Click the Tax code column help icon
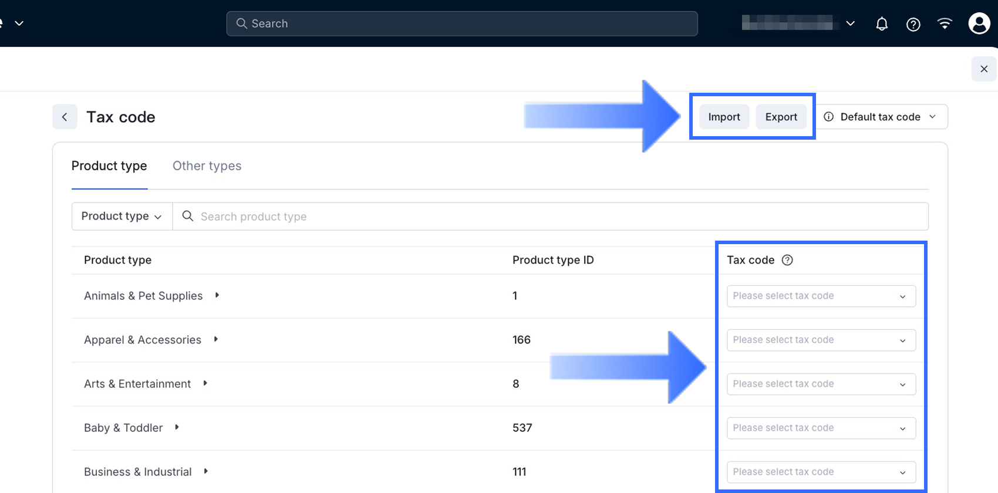This screenshot has height=493, width=998. click(787, 260)
